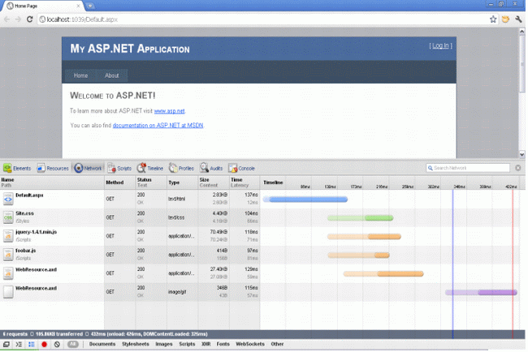Toggle small resource rows icon

pos(32,344)
